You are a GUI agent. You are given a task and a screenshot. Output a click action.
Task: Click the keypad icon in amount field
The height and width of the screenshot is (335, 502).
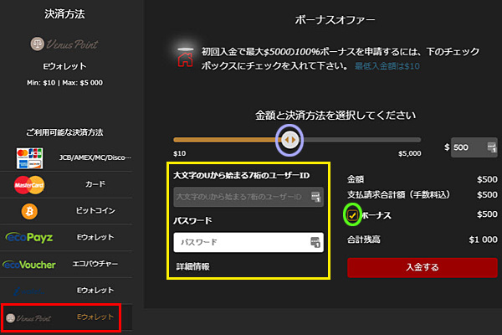pos(491,147)
